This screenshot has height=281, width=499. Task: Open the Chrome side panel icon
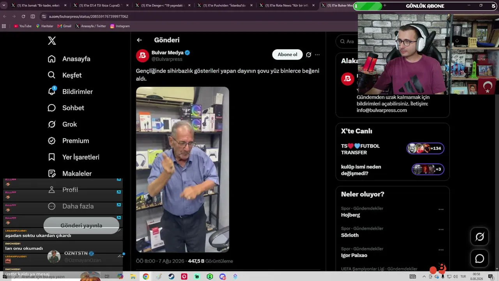[x=33, y=16]
